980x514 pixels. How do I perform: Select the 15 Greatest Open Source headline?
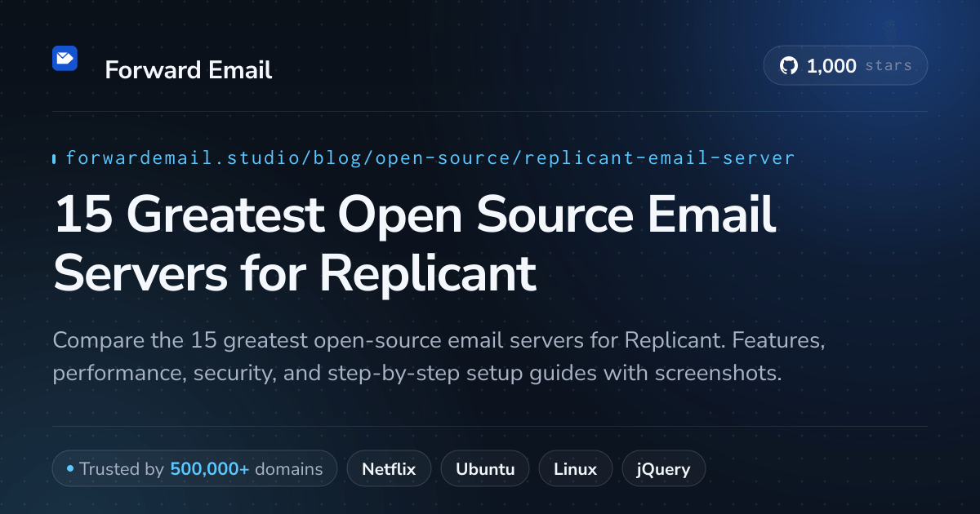point(414,246)
